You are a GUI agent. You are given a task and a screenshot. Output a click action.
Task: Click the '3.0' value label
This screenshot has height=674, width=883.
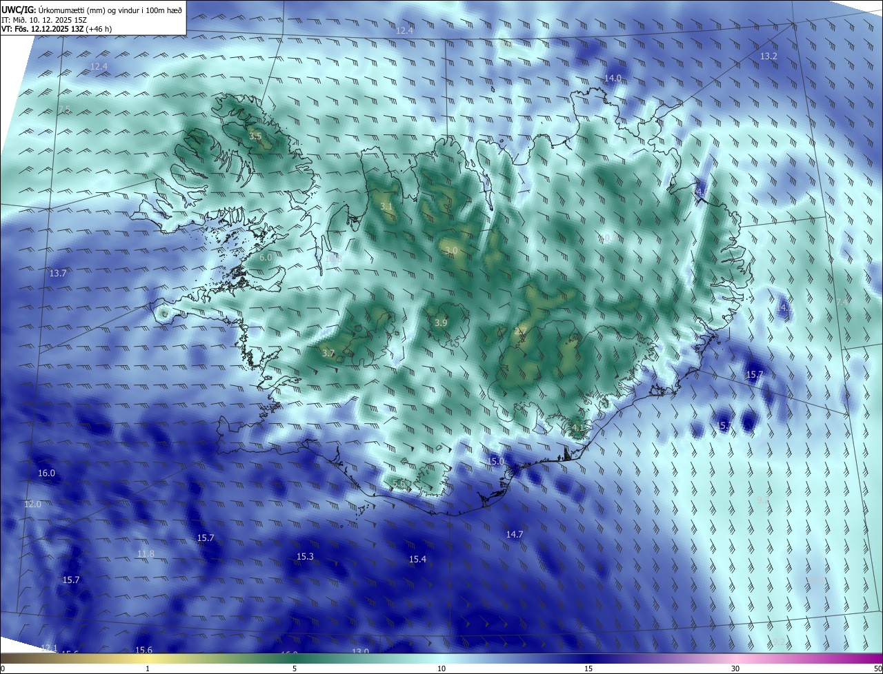pyautogui.click(x=451, y=251)
